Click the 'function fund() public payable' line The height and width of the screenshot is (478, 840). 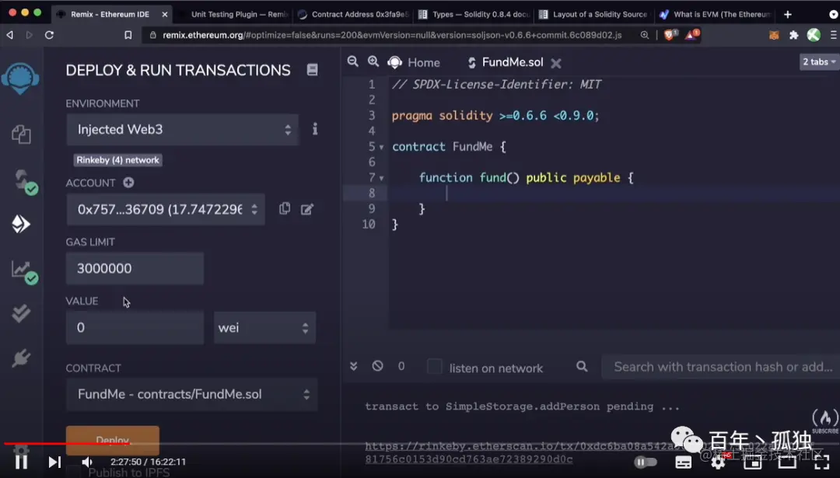pyautogui.click(x=526, y=178)
